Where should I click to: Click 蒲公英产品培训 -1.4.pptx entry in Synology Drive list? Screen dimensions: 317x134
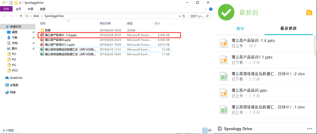coord(264,43)
